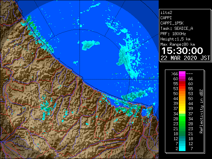Click the orange 44-50 dBZ legend swatch

pyautogui.click(x=182, y=99)
